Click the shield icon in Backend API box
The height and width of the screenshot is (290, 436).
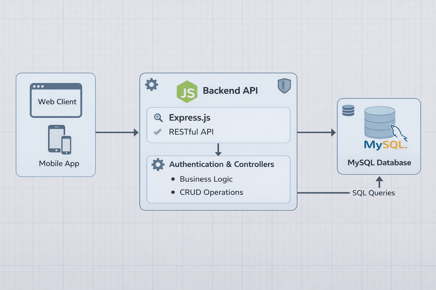pyautogui.click(x=284, y=86)
